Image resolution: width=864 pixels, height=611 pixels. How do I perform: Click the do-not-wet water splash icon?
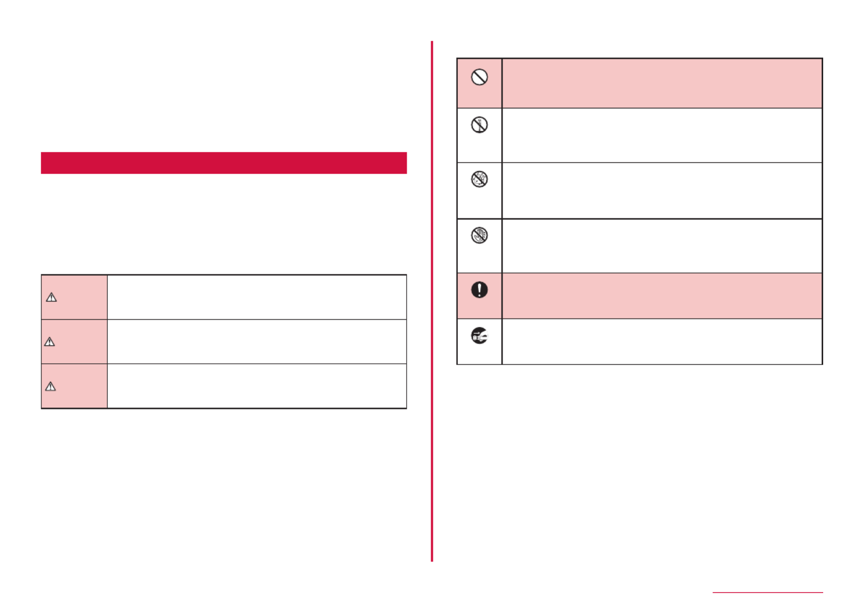point(479,179)
